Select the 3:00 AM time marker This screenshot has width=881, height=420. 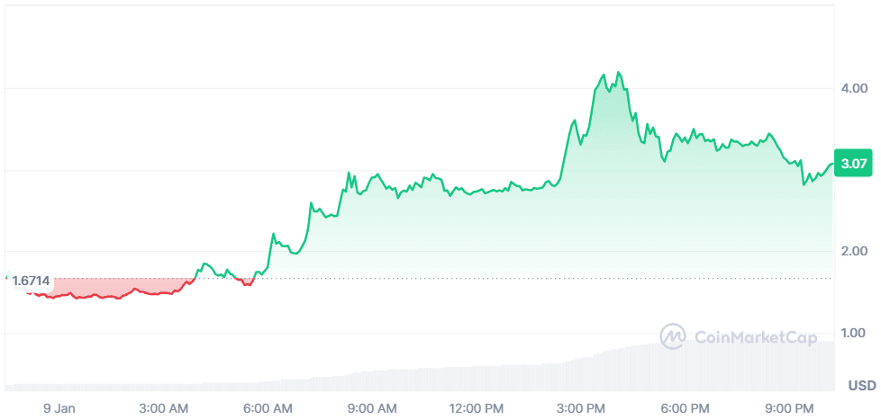pos(166,408)
